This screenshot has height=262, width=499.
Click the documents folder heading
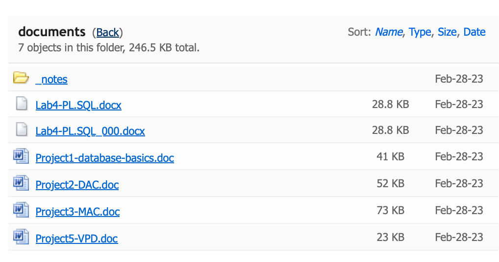click(52, 32)
